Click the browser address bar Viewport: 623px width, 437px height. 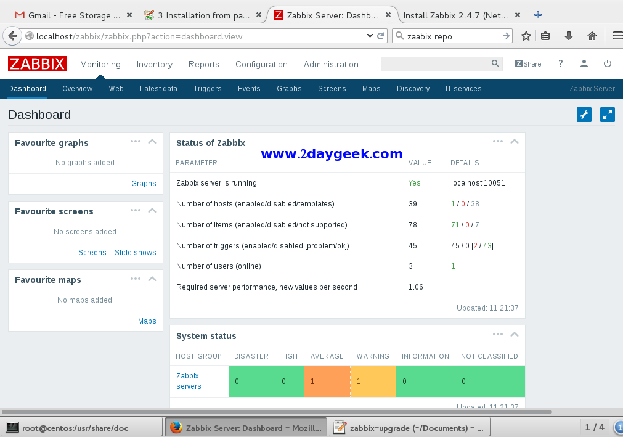pyautogui.click(x=198, y=36)
